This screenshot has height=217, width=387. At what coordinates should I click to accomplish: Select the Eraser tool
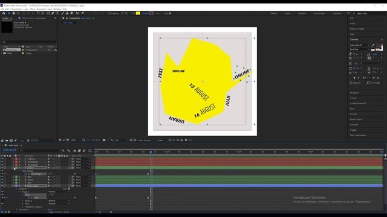point(71,13)
